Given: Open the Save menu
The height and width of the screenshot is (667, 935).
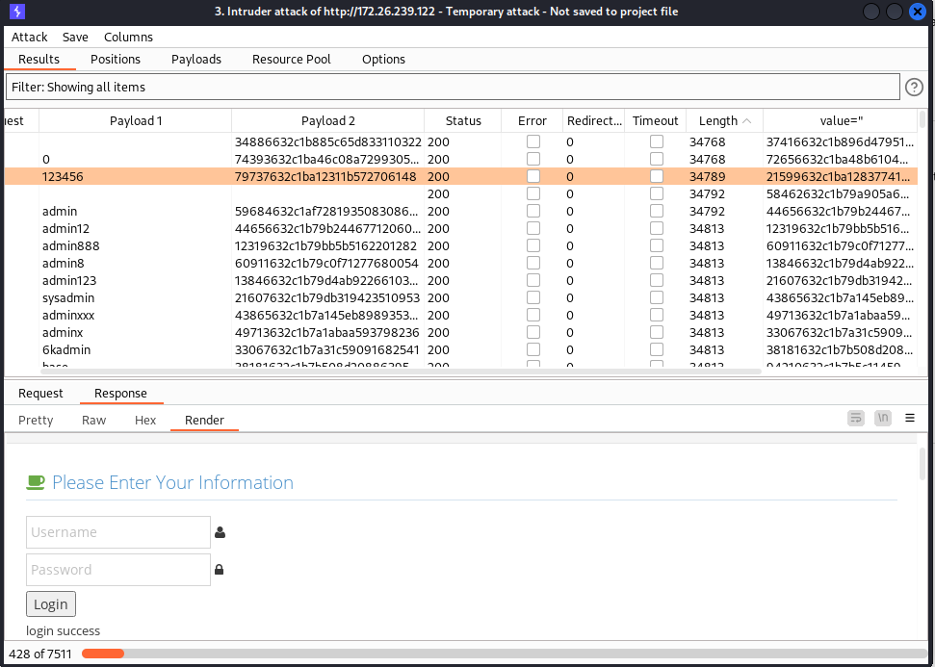Looking at the screenshot, I should click(75, 37).
